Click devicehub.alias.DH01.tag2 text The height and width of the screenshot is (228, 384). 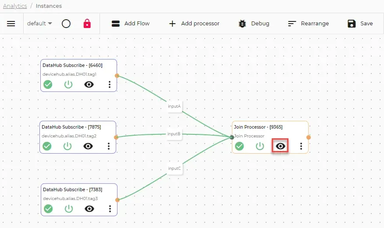pyautogui.click(x=69, y=136)
